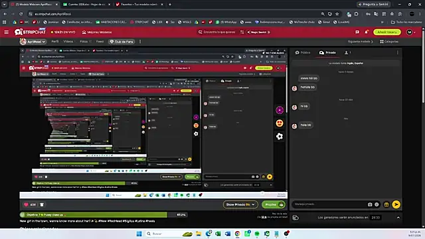Reload the page in Chrome
Viewport: 425px width, 239px height.
(21, 14)
